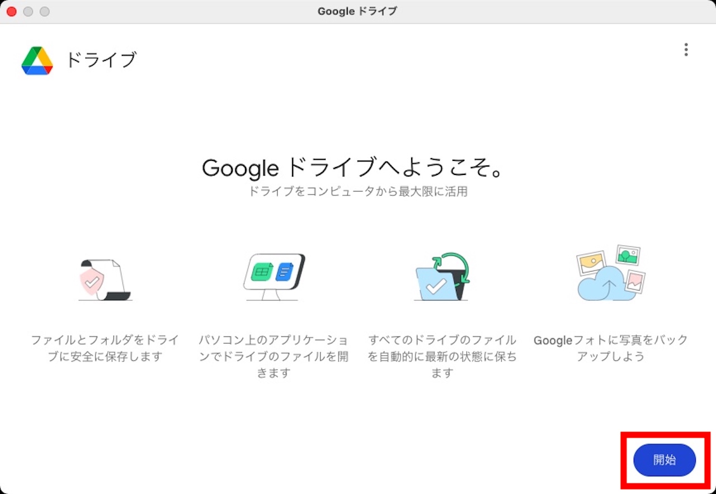Click the Google ドライブ window title
This screenshot has height=494, width=716.
tap(357, 11)
